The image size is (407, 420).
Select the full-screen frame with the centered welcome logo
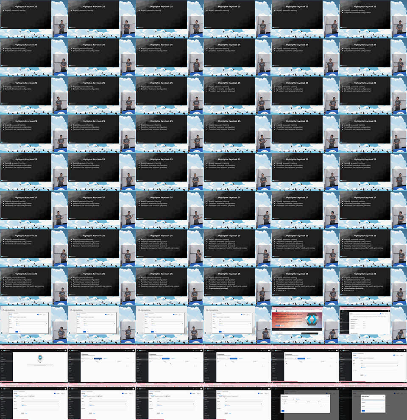coord(34,363)
